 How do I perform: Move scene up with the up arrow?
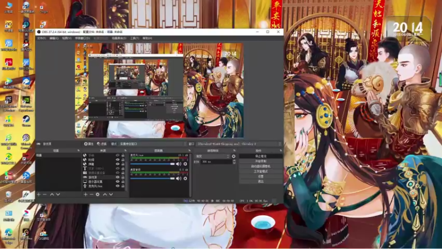pos(52,195)
